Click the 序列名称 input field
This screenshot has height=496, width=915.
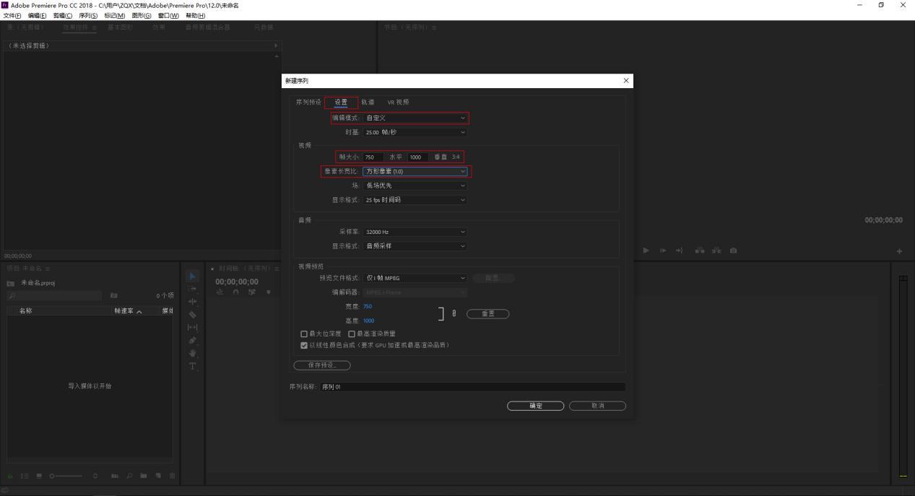coord(473,387)
